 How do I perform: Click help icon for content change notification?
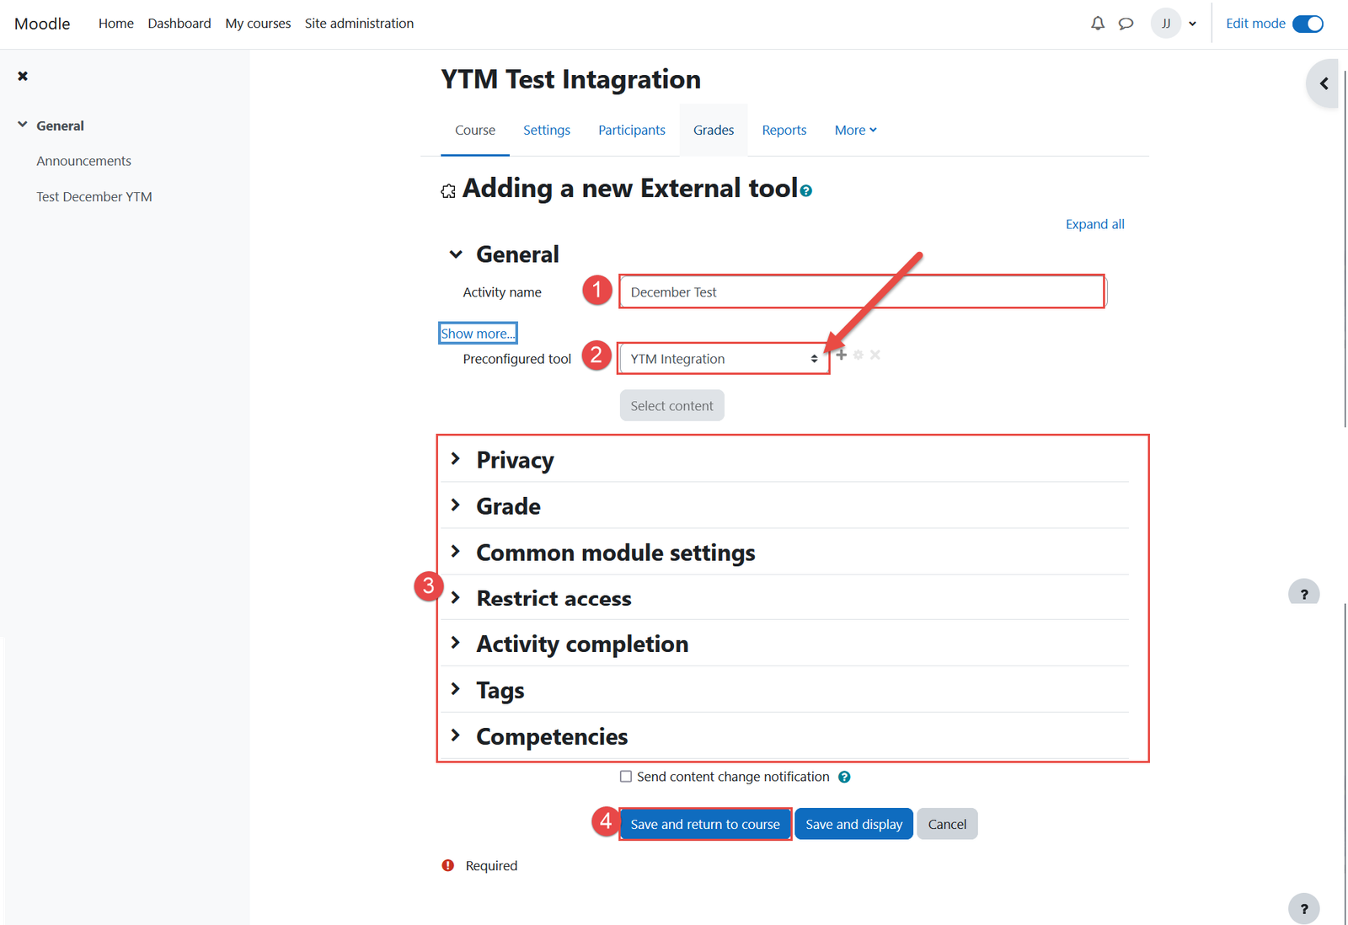844,777
